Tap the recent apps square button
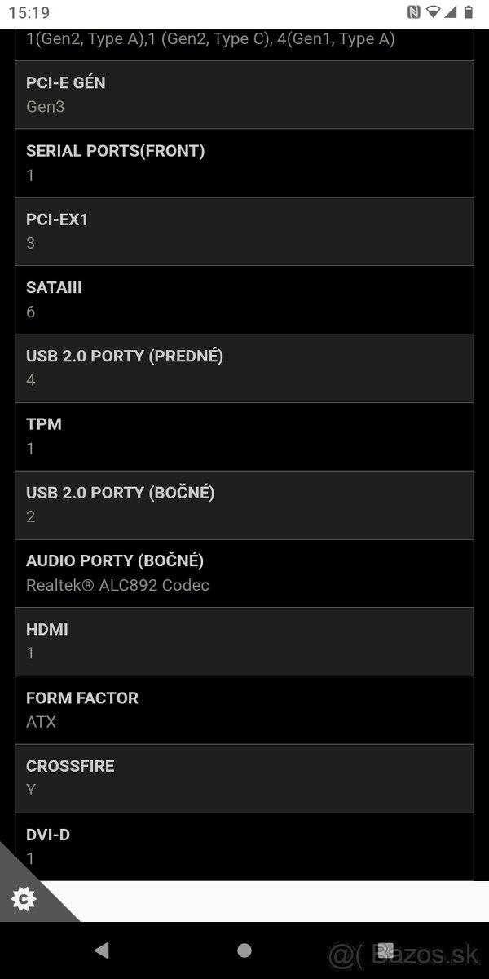 [386, 950]
